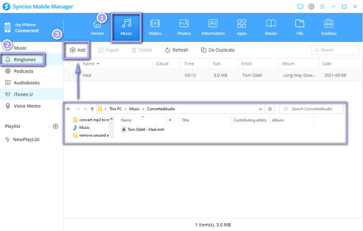Click Contributing artists column header
Viewport: 363px width, 231px height.
pyautogui.click(x=250, y=120)
